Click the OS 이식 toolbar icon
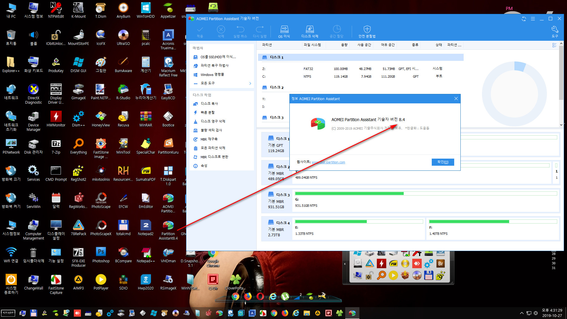Screen dimensions: 567x319 [284, 32]
